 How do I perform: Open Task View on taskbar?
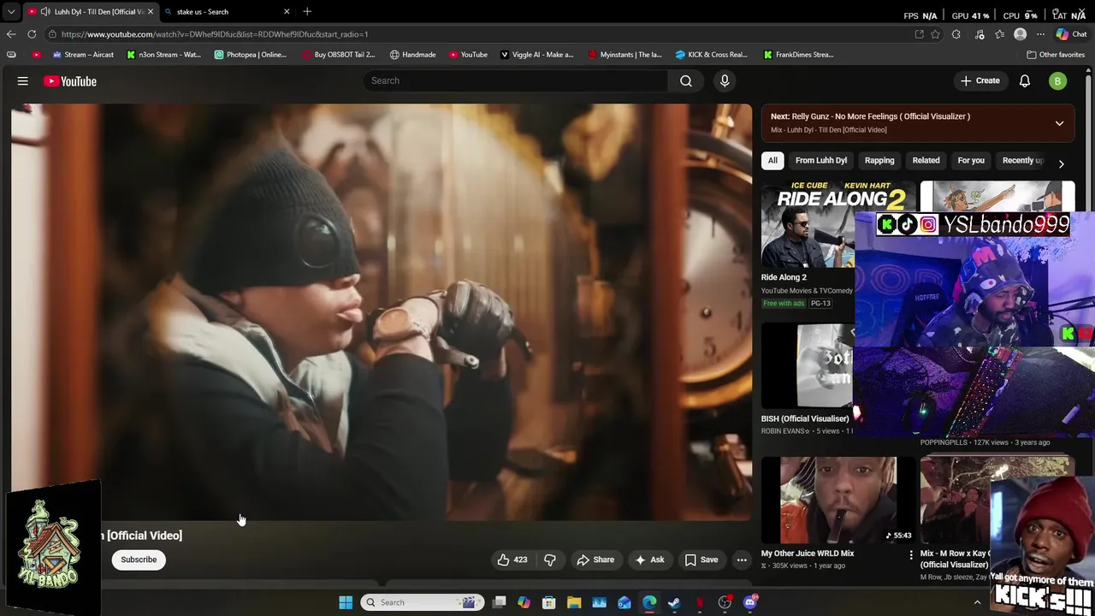pos(500,602)
